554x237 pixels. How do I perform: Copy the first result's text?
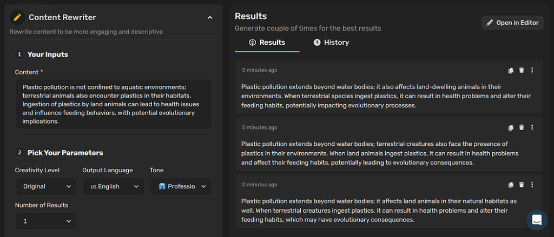point(511,71)
